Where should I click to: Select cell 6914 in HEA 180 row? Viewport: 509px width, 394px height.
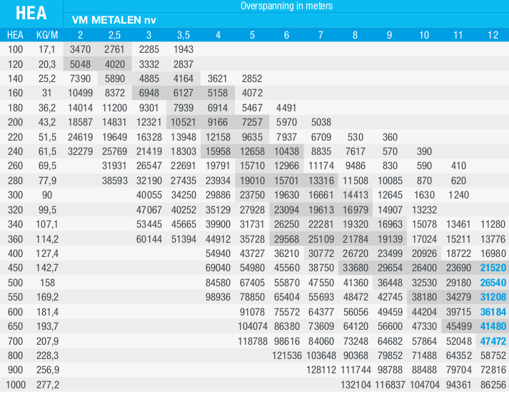click(218, 108)
